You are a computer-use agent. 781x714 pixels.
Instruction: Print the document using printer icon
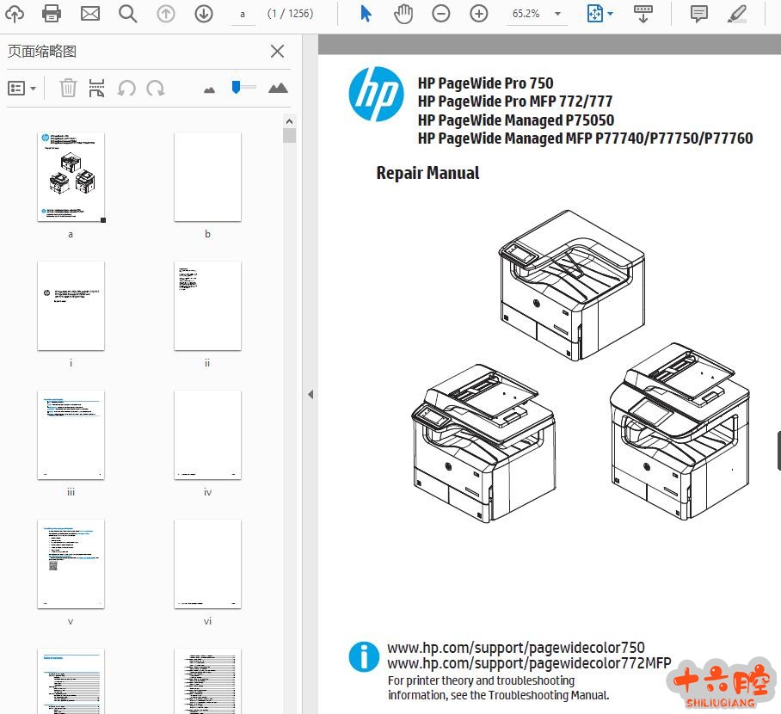click(52, 14)
